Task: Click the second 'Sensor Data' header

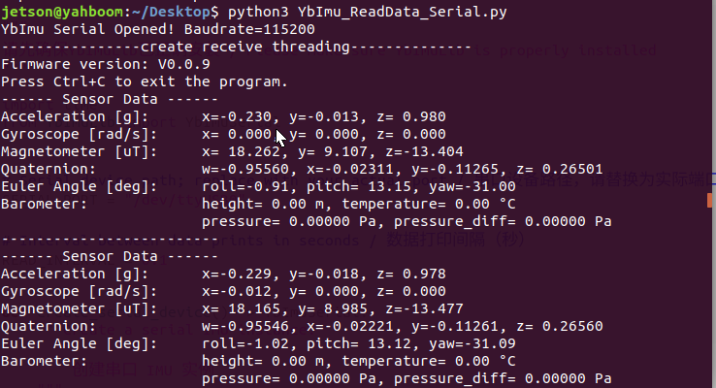Action: [110, 256]
